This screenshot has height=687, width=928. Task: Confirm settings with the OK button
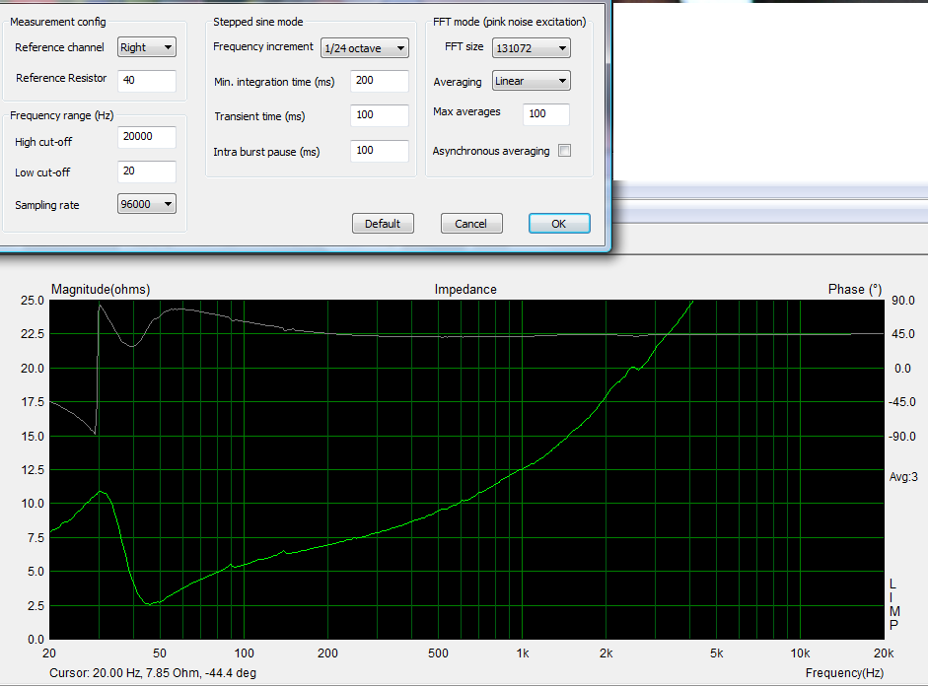pyautogui.click(x=559, y=224)
